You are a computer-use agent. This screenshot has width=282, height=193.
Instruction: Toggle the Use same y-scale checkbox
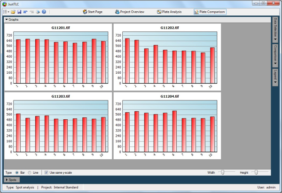point(46,172)
